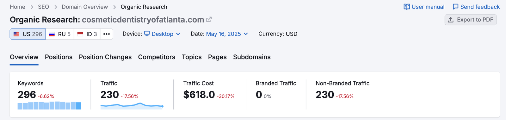Click the US flag icon

point(16,34)
